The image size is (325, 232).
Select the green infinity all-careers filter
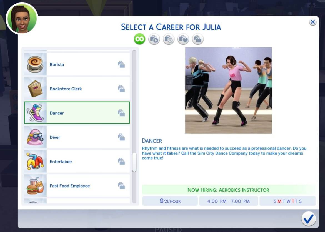(140, 39)
